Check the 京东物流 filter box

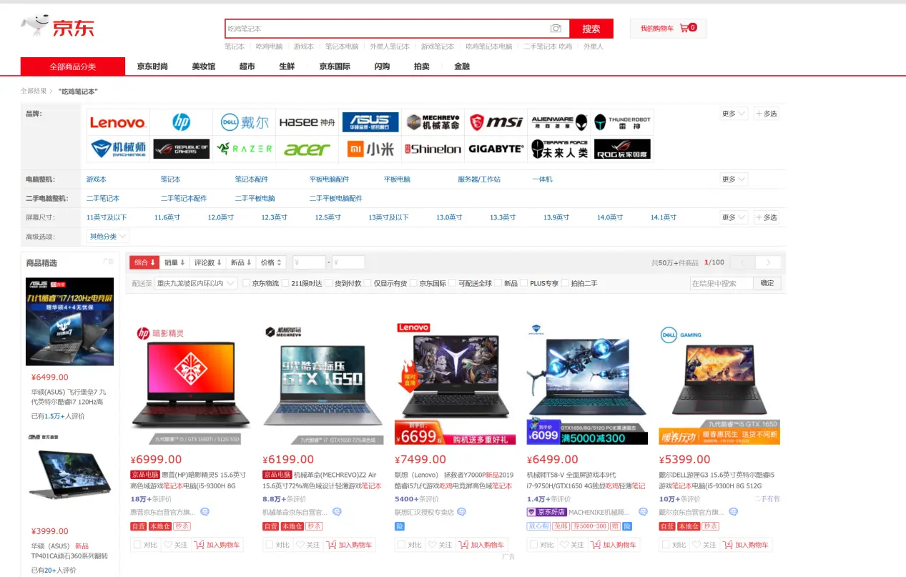pos(247,283)
